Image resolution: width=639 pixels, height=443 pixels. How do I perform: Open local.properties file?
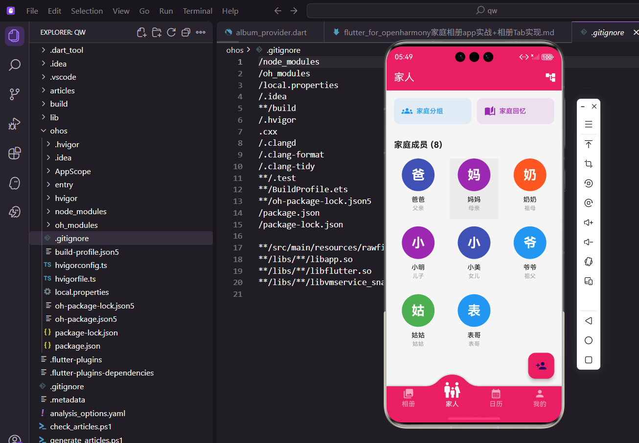(x=121, y=292)
